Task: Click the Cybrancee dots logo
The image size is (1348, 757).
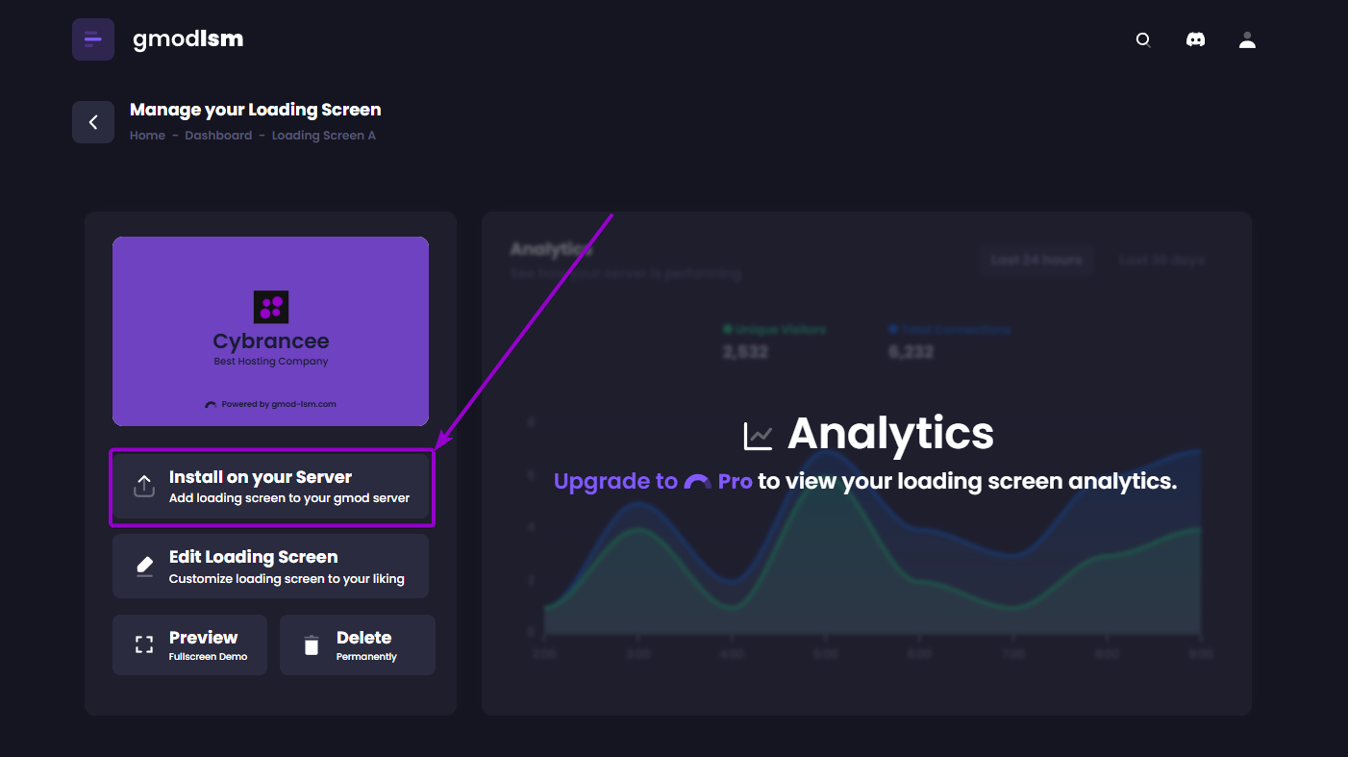Action: [x=270, y=306]
